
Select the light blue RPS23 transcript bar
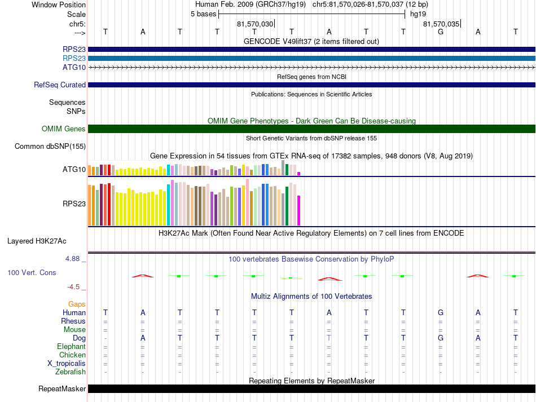311,59
